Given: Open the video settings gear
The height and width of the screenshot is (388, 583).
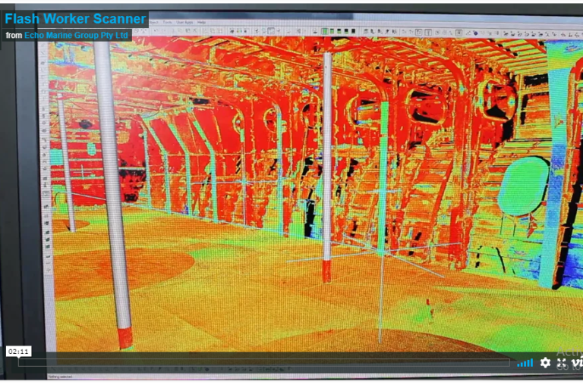Looking at the screenshot, I should pyautogui.click(x=545, y=363).
